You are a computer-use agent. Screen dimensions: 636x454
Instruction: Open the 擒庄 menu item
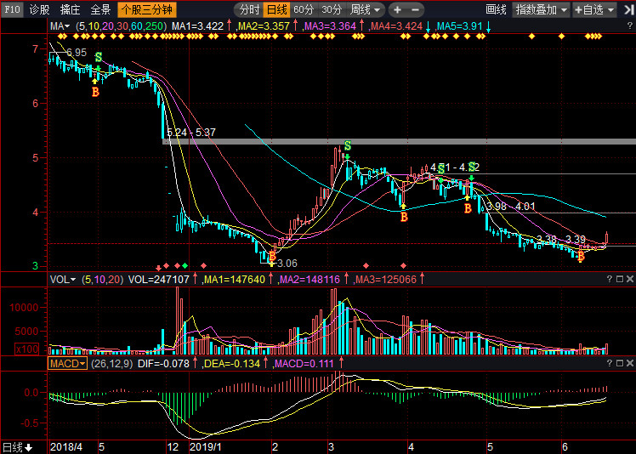(x=71, y=9)
